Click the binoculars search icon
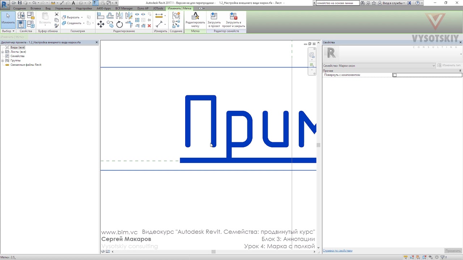 point(362,3)
